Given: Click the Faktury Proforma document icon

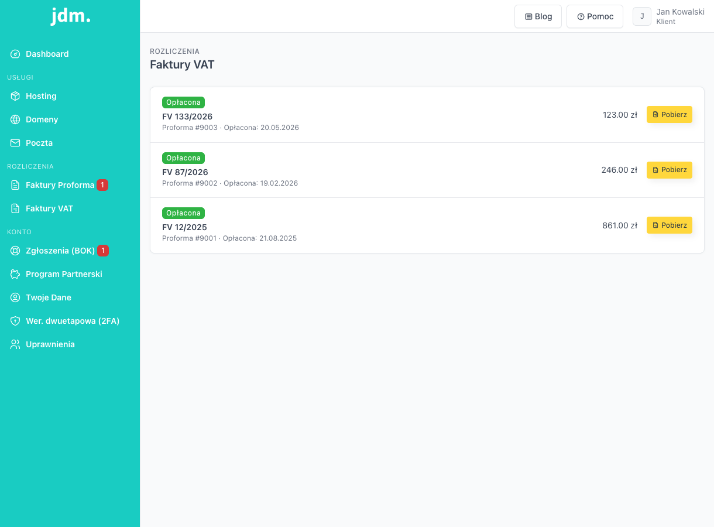Looking at the screenshot, I should coord(15,185).
